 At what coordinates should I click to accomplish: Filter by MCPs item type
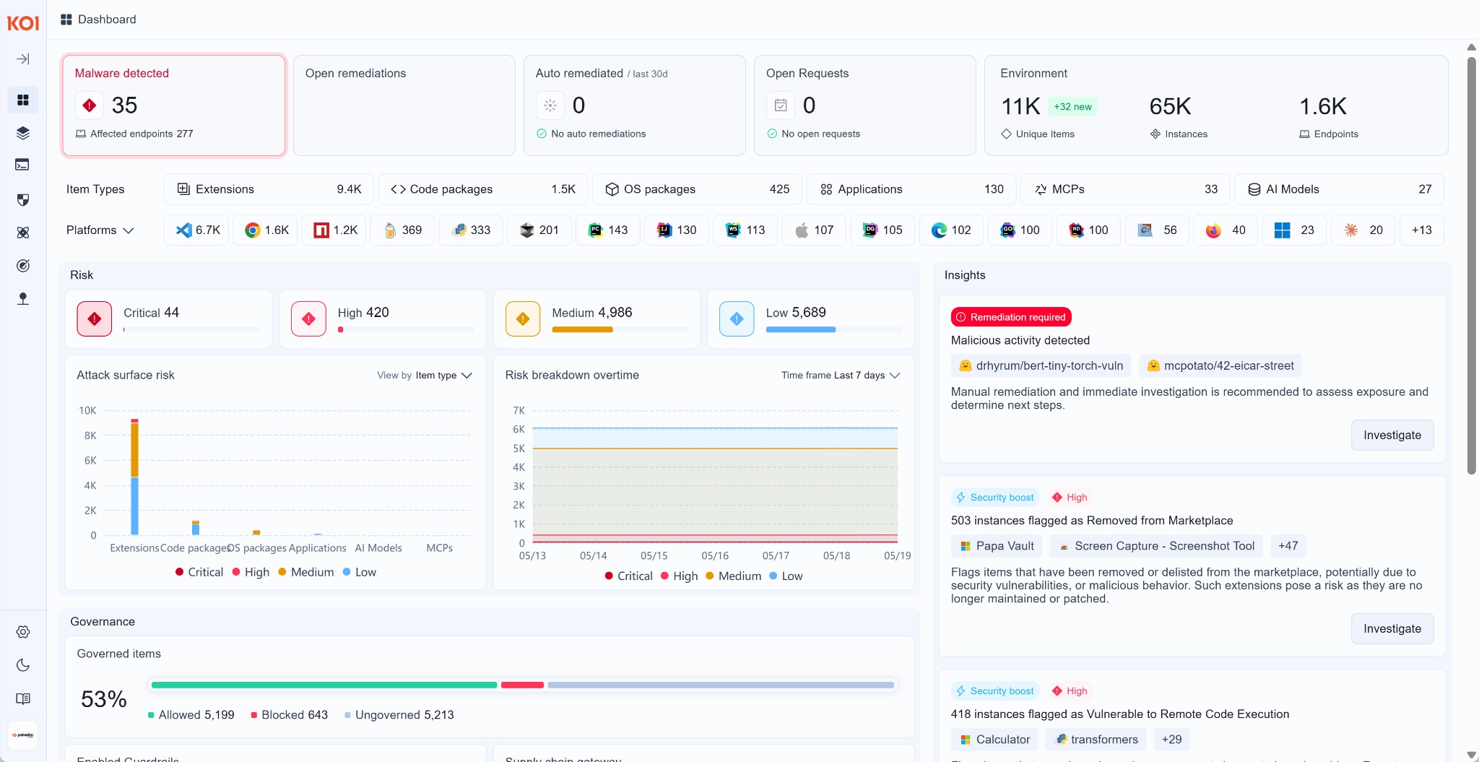(1125, 189)
